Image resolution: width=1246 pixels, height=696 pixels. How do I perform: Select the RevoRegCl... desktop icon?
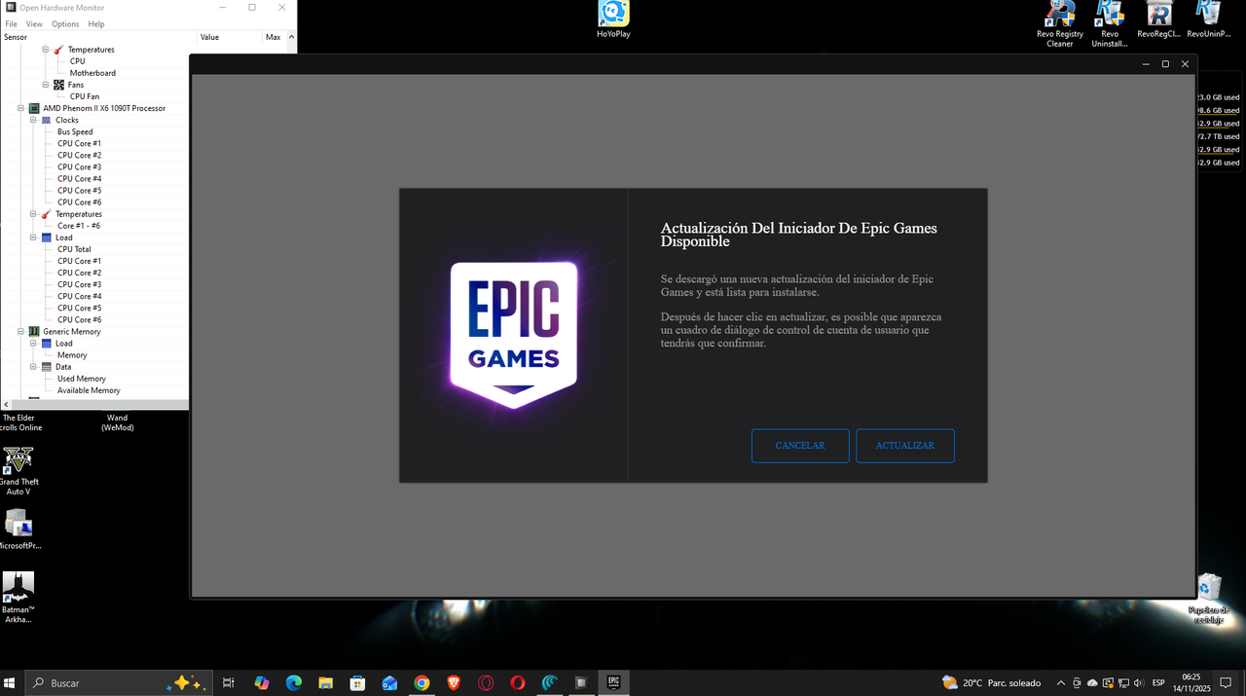point(1158,19)
